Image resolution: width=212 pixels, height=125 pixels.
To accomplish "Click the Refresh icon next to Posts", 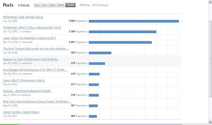I will (x=19, y=5).
